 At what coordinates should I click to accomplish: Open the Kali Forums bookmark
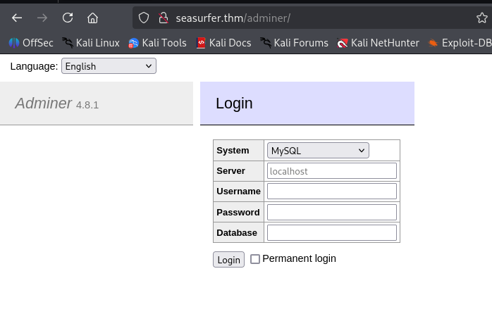click(x=295, y=43)
